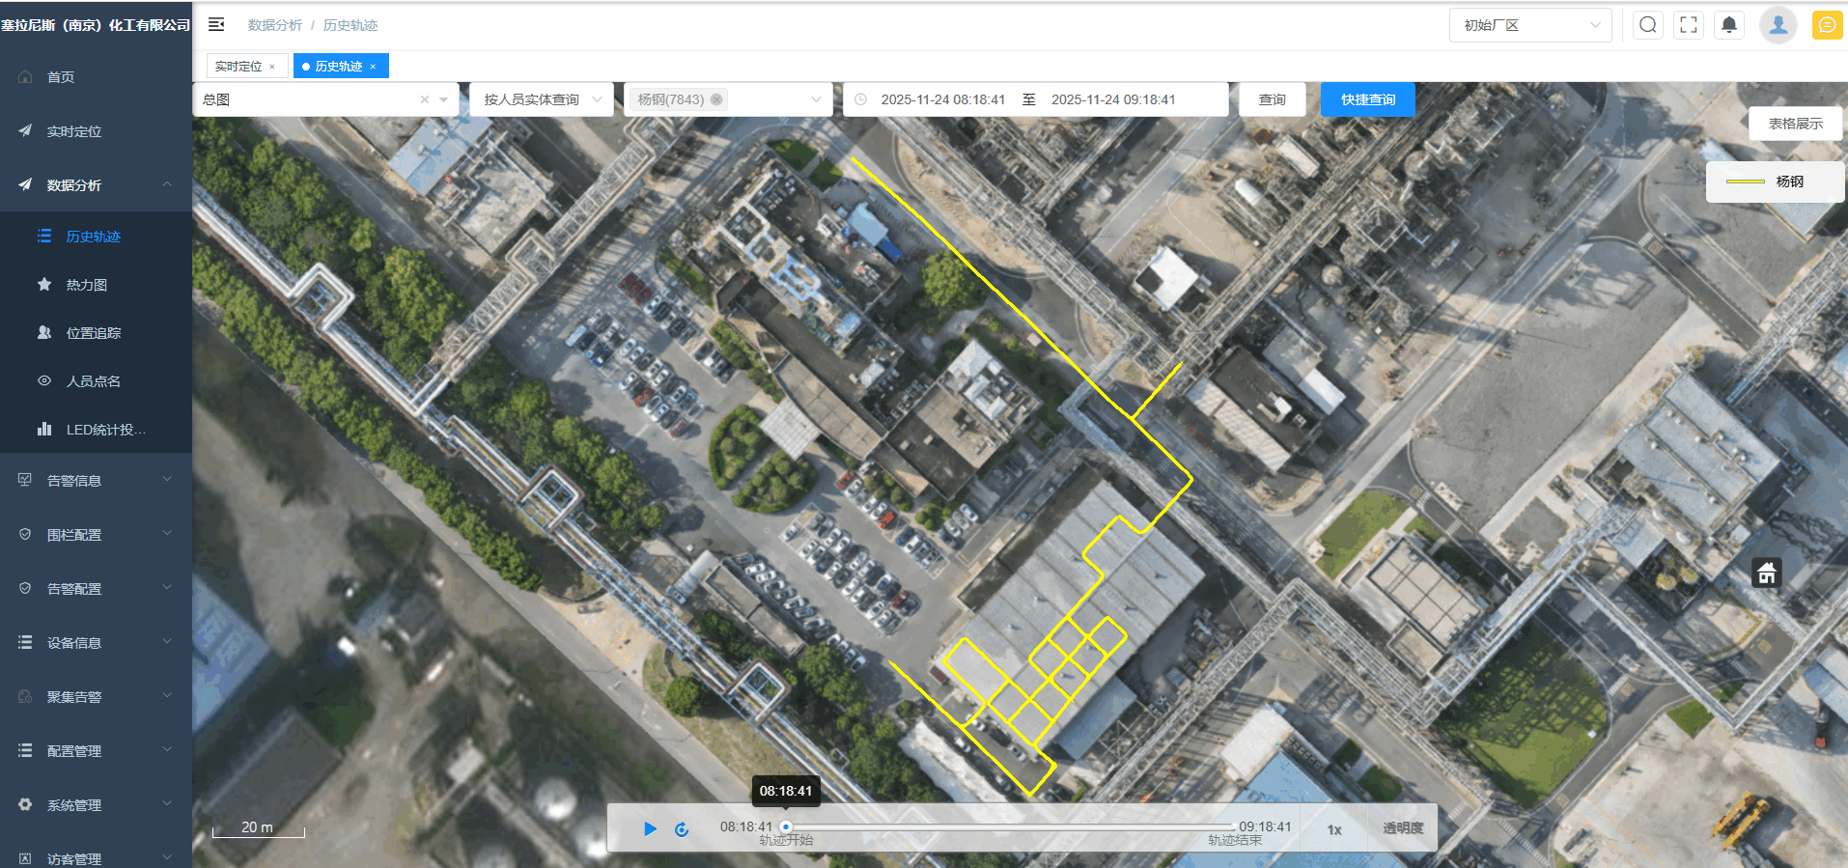
Task: Remove the 杨钢(7843) person tag
Action: 716,99
